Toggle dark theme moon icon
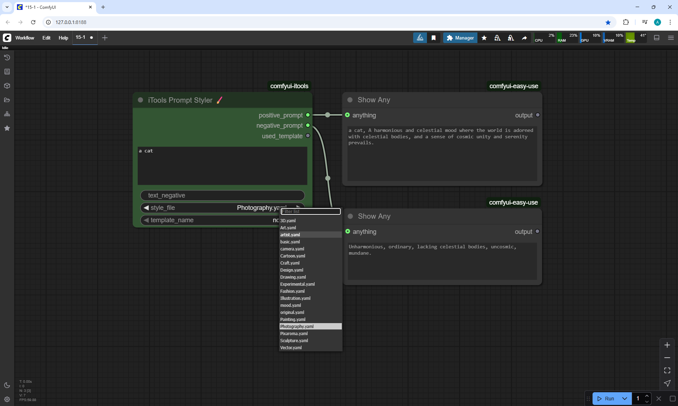This screenshot has height=406, width=678. tap(7, 385)
